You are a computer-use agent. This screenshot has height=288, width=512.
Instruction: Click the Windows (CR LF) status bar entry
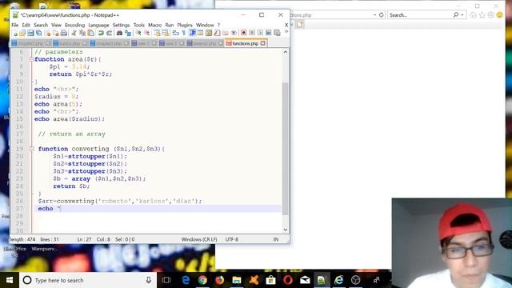(199, 239)
